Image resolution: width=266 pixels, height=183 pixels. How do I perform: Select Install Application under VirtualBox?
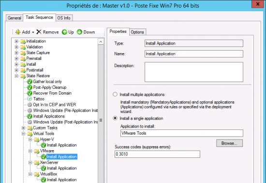coord(62,180)
